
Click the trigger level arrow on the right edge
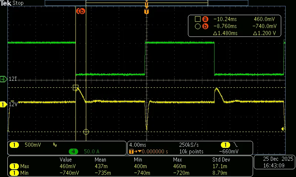click(283, 129)
